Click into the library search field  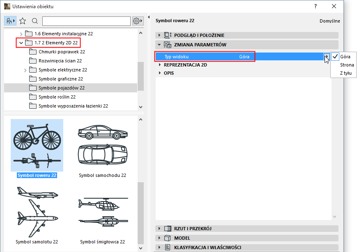click(x=86, y=21)
